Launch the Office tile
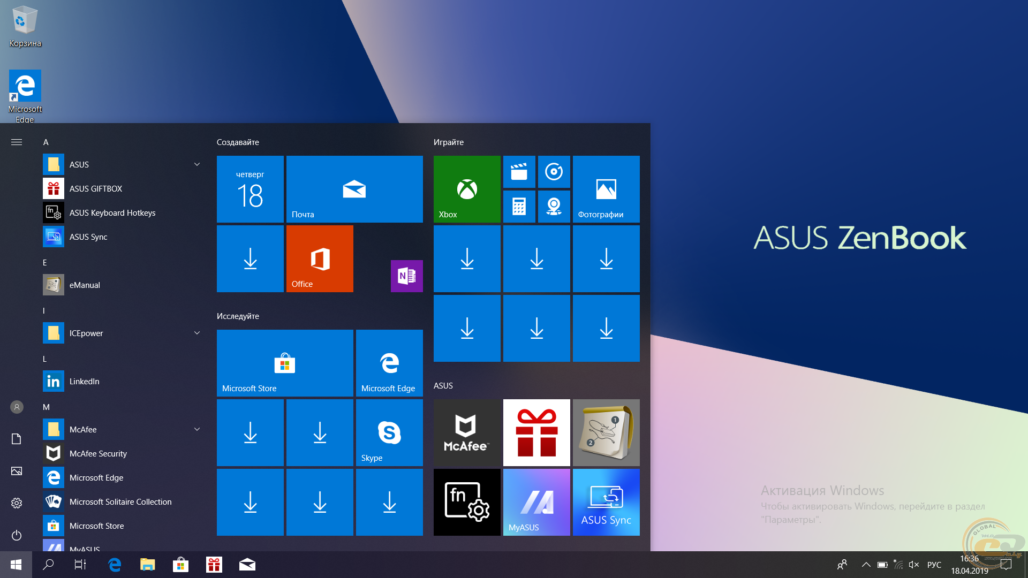The height and width of the screenshot is (578, 1028). 320,258
